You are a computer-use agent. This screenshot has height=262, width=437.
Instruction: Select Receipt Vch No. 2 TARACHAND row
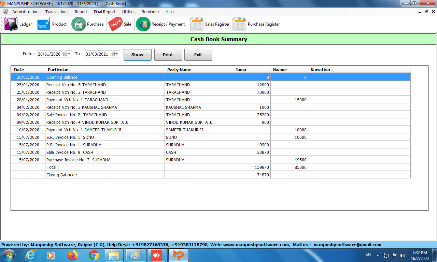pos(211,92)
